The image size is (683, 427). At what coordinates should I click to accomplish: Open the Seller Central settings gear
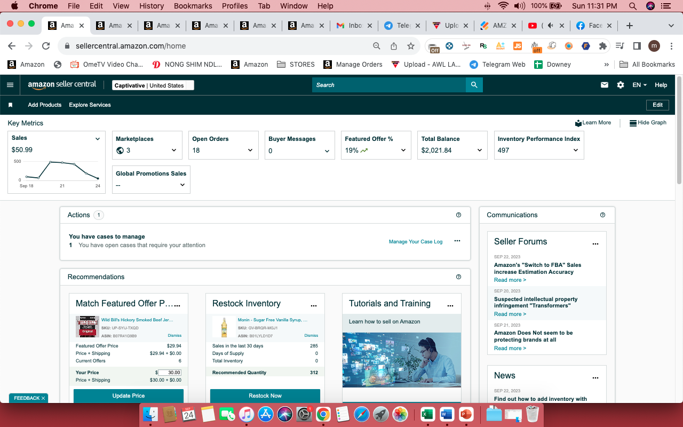point(620,85)
